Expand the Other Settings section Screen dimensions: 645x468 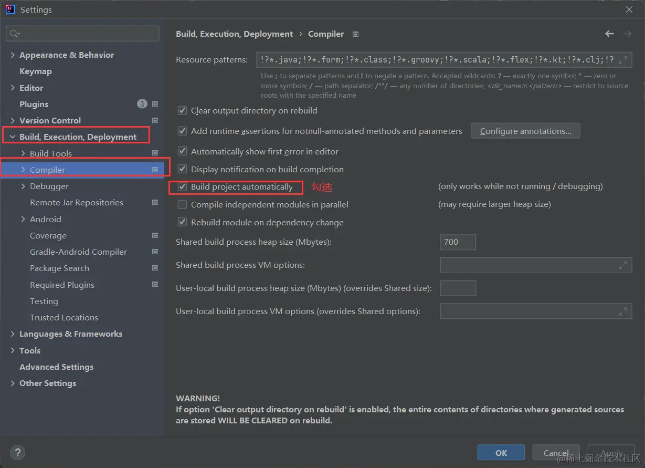13,383
